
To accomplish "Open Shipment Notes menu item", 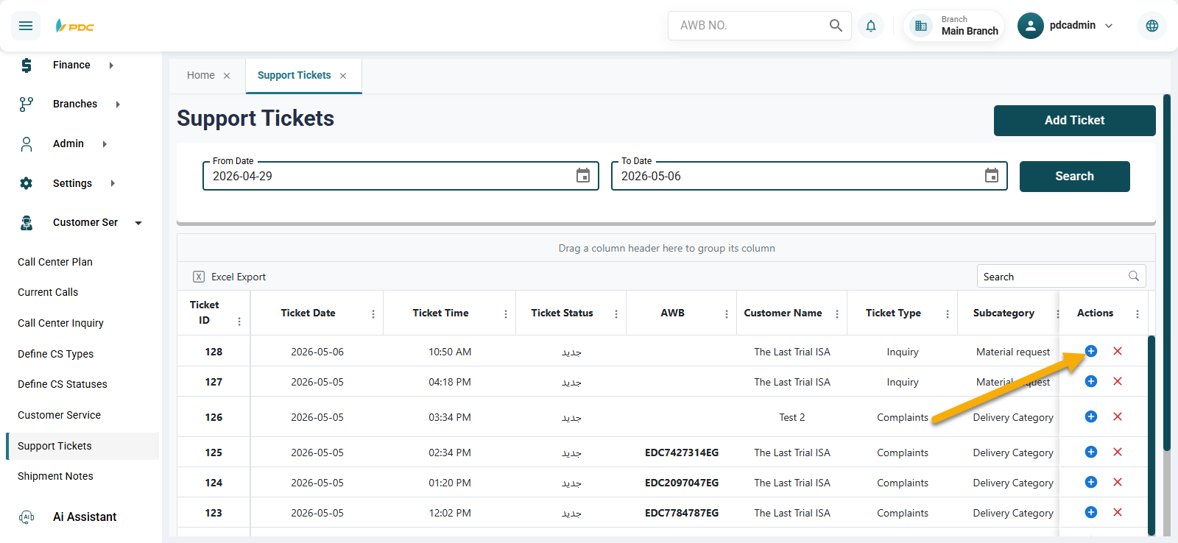I will [55, 476].
